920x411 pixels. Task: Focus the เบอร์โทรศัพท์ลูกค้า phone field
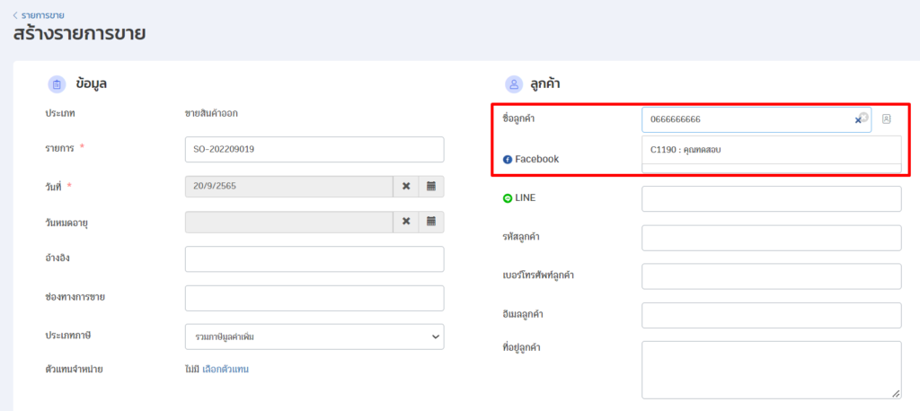click(x=771, y=276)
